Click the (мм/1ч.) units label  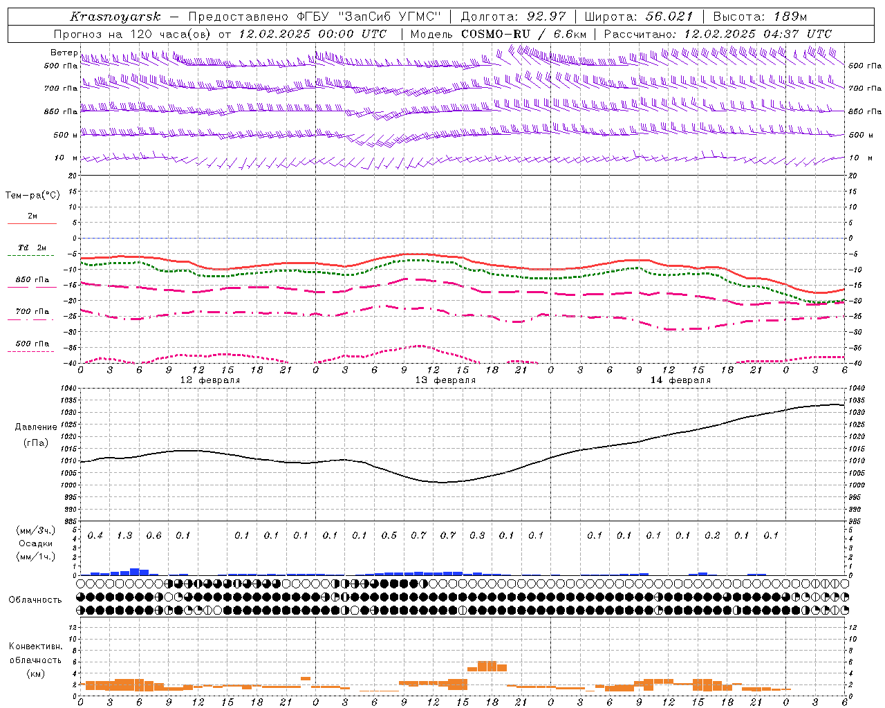36,557
